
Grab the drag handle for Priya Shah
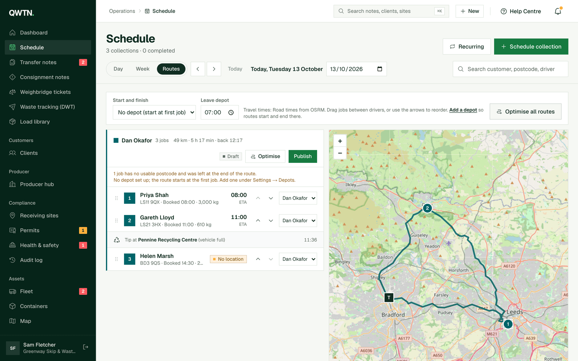pos(116,198)
